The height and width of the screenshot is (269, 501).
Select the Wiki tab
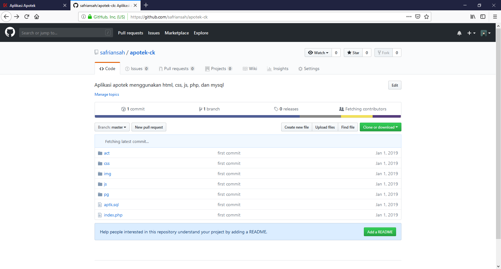(x=250, y=69)
